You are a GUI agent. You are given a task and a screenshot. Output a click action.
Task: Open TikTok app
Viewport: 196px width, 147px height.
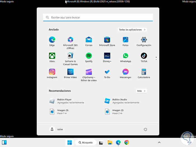144,57
